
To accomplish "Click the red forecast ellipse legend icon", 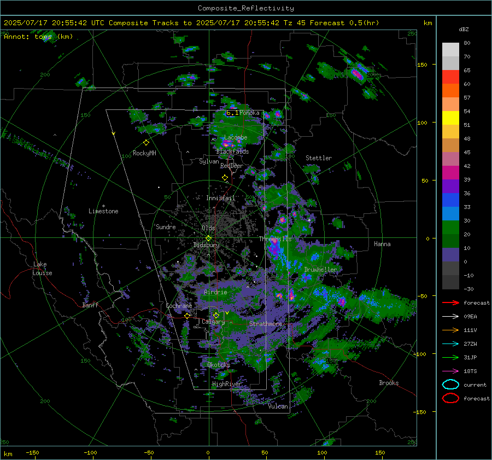I will pyautogui.click(x=450, y=398).
